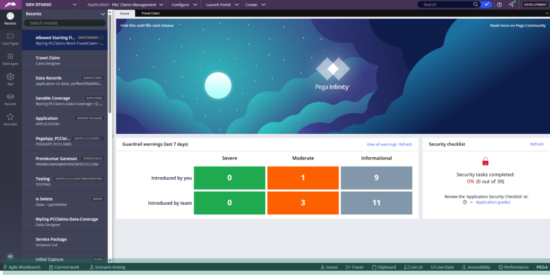Click the Severe introduced by you tile
Viewport: 550px width, 275px height.
tap(229, 178)
